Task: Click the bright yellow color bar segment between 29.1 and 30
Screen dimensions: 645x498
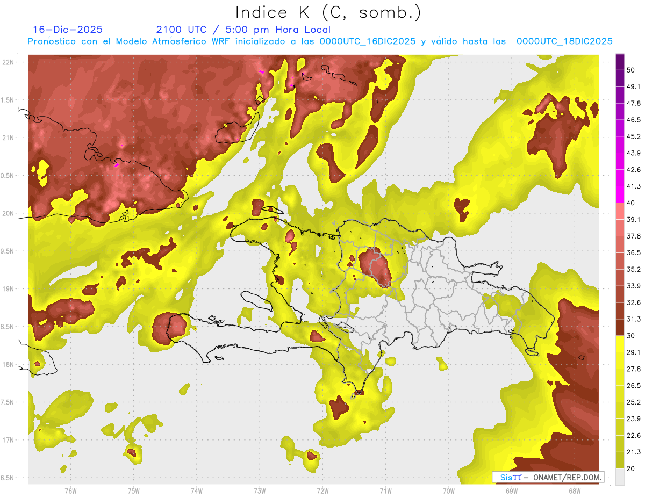Action: click(620, 344)
